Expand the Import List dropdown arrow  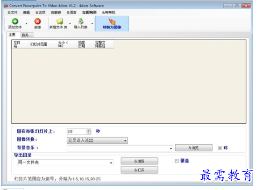point(92,24)
